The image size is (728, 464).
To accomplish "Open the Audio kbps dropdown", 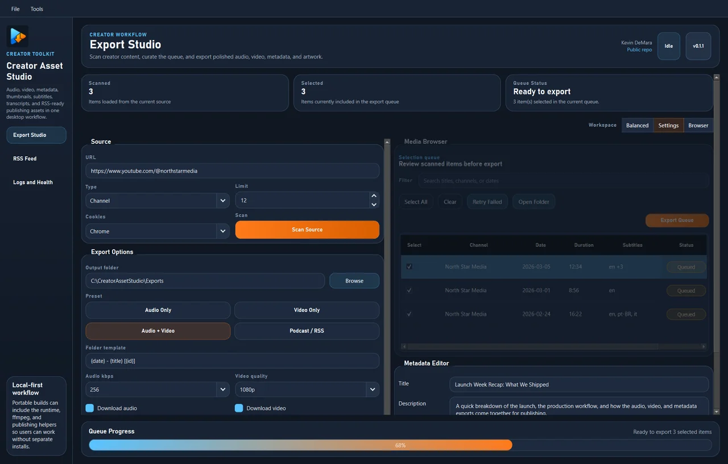I will pos(158,390).
